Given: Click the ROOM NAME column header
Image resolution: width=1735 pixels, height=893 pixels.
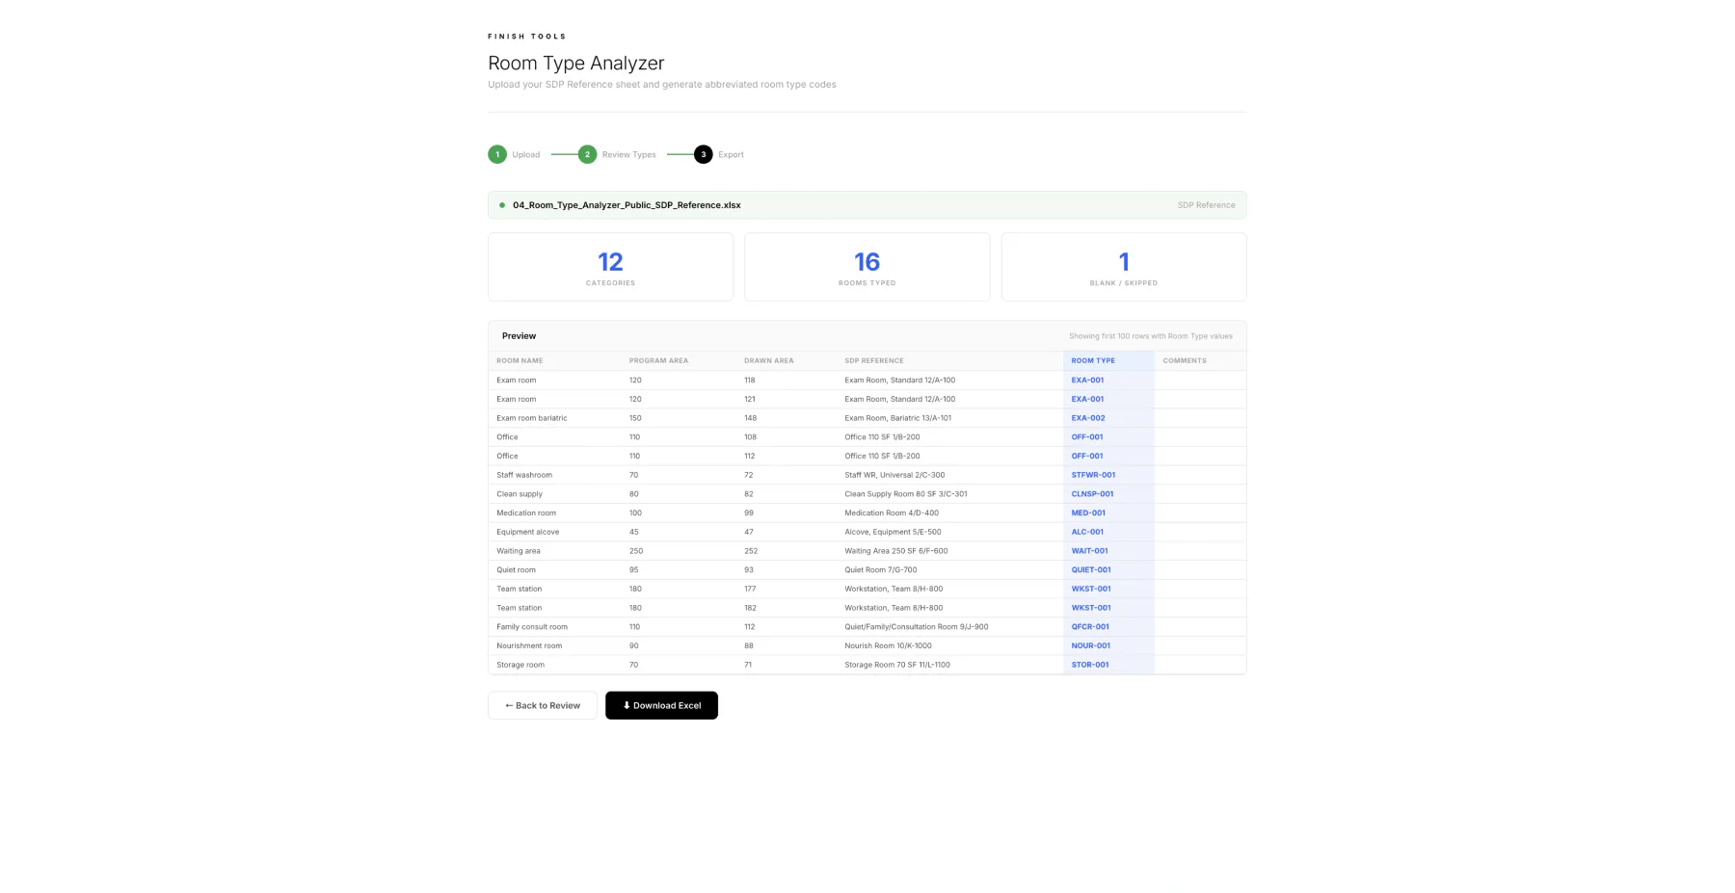Looking at the screenshot, I should (x=520, y=360).
